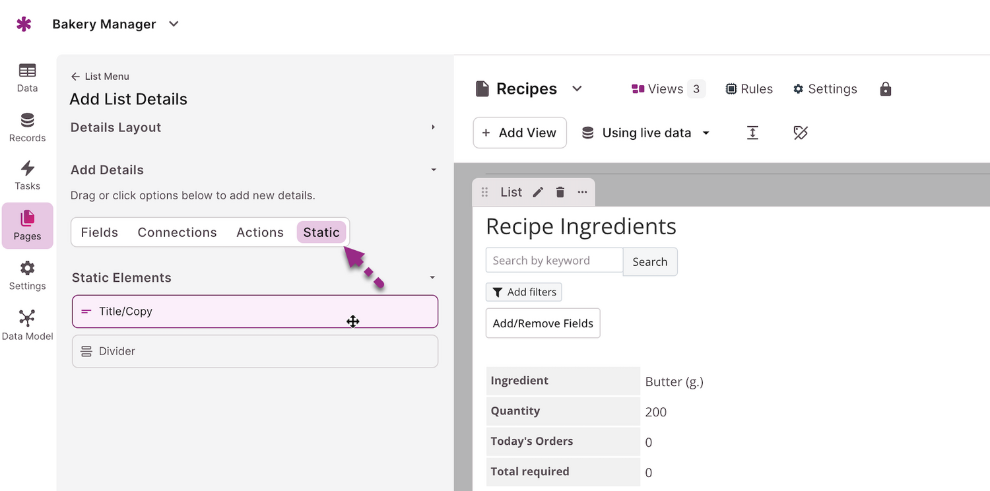Switch to the Connections tab
The image size is (990, 491).
click(x=177, y=232)
